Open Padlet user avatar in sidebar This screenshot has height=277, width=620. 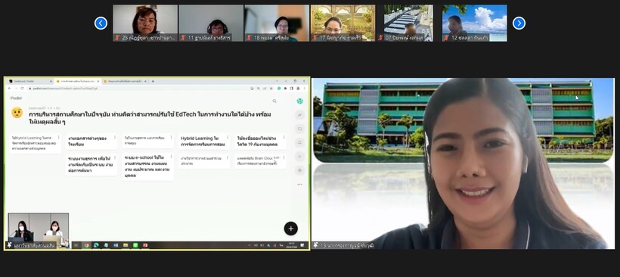point(299,101)
